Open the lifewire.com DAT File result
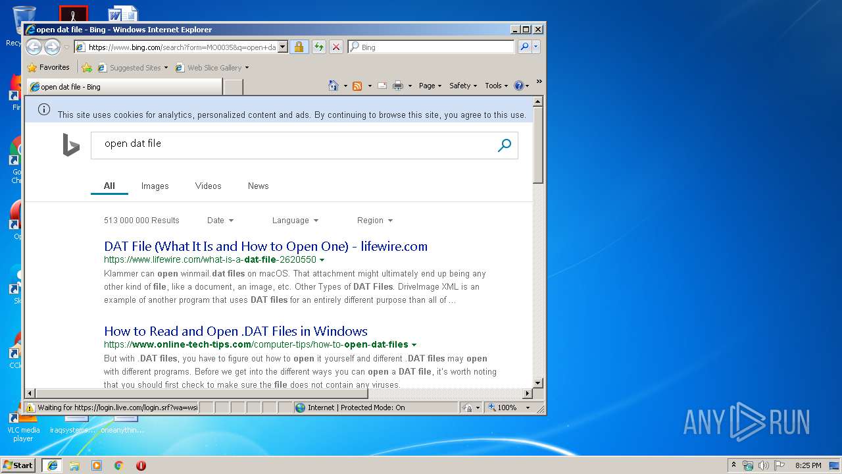Image resolution: width=842 pixels, height=474 pixels. 266,246
